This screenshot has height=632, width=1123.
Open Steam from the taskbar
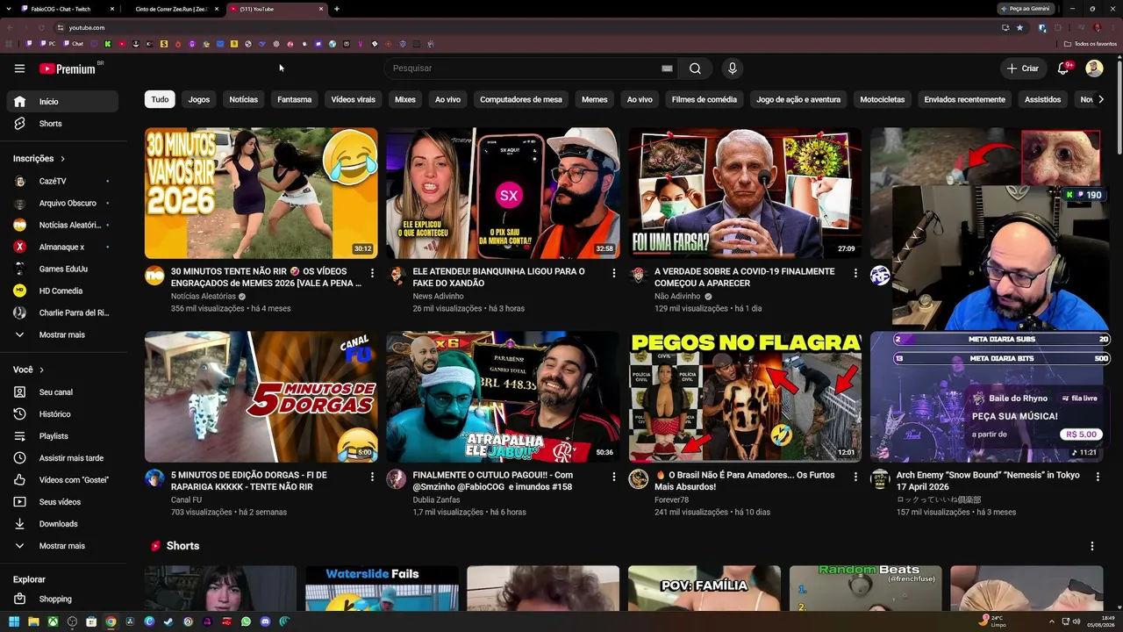point(168,621)
